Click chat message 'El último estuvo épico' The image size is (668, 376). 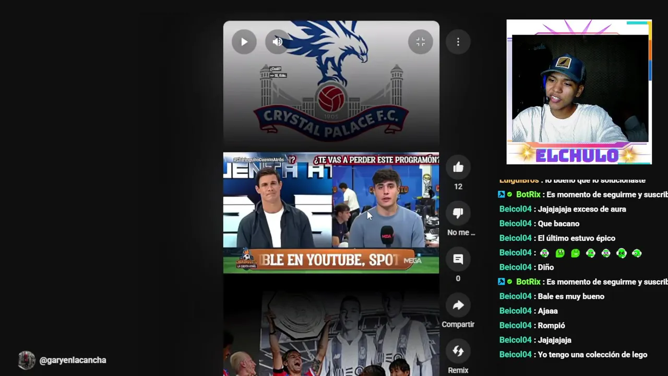(557, 238)
